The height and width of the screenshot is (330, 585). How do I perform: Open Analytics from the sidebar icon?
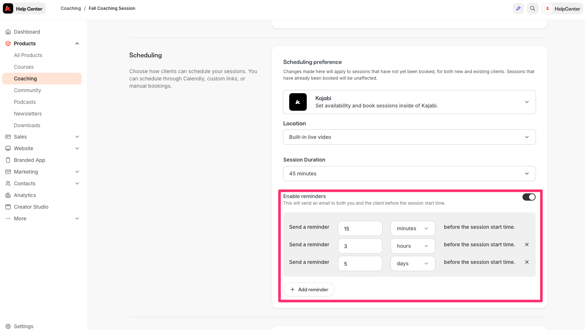coord(8,195)
